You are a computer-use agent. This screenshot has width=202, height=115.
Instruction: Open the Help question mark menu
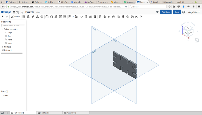184,12
